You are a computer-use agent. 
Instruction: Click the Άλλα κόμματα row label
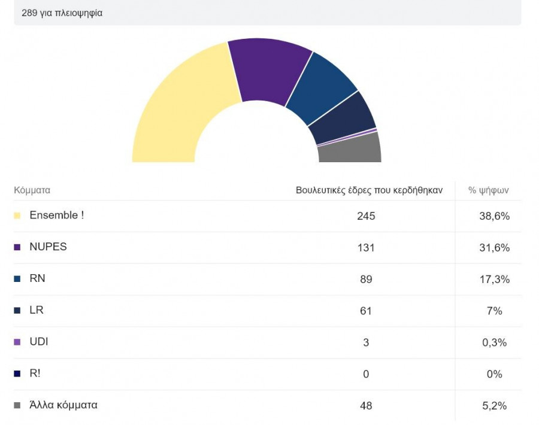tap(63, 405)
